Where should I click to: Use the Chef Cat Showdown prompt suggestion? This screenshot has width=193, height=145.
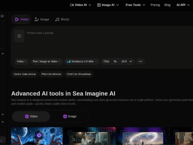pos(79,74)
